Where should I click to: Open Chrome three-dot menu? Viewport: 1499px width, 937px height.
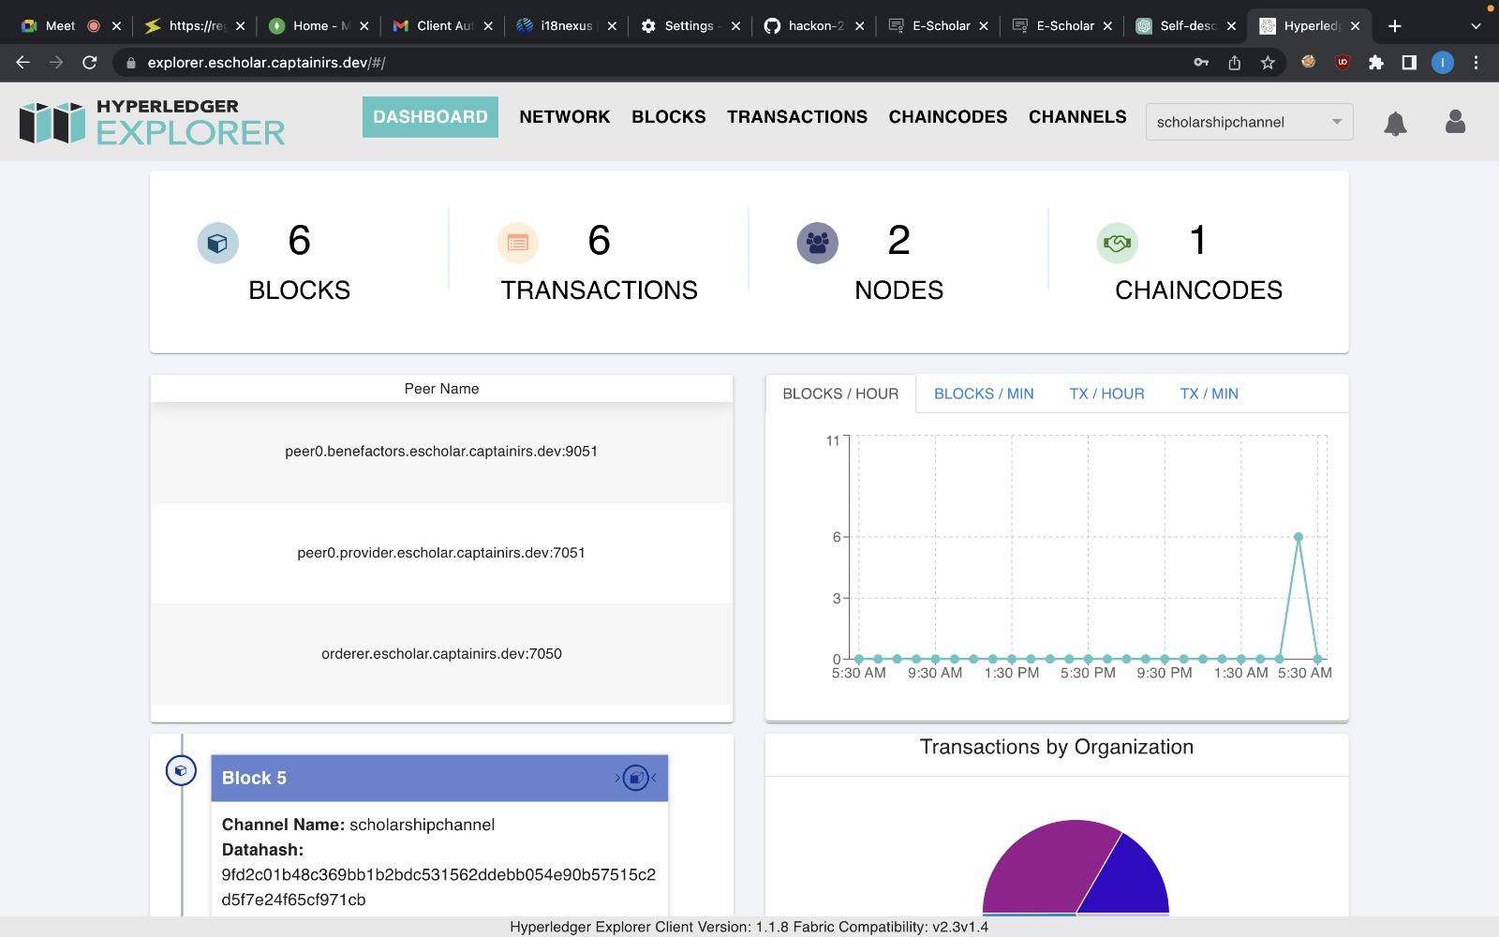click(x=1477, y=63)
